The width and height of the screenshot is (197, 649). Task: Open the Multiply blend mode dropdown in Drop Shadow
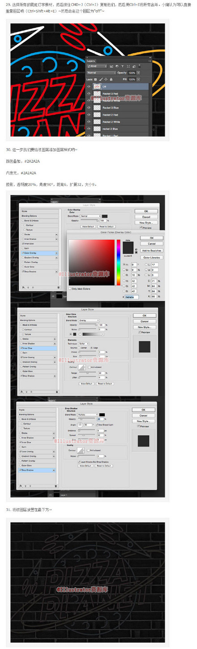(x=87, y=415)
